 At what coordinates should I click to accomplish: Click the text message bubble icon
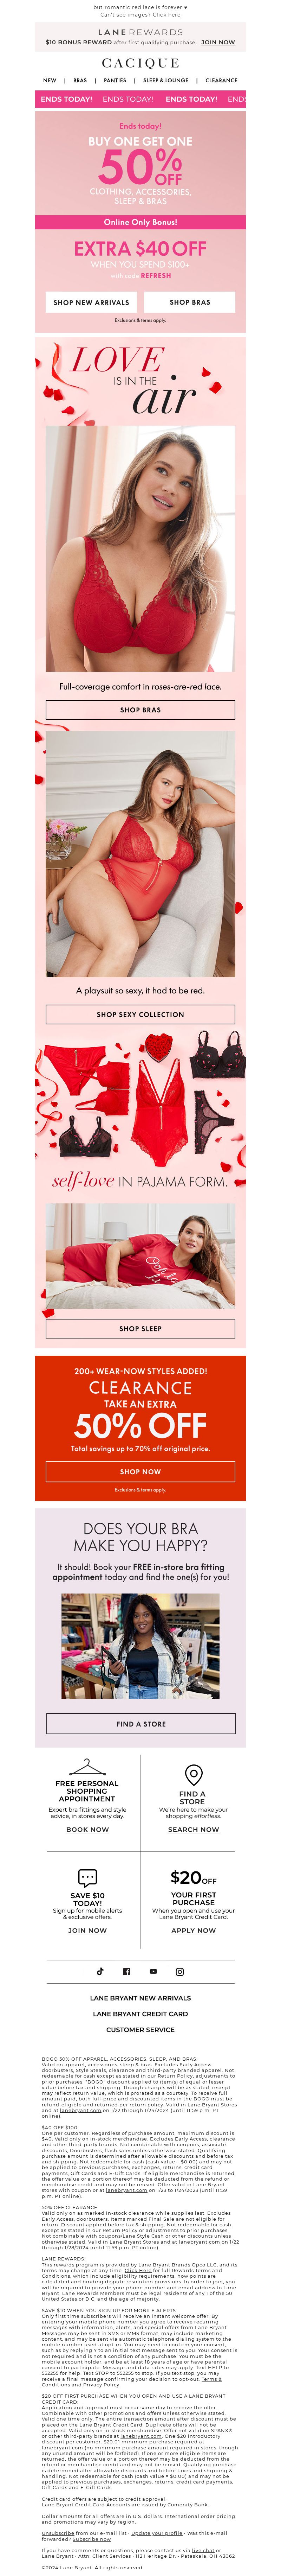coord(87,1878)
